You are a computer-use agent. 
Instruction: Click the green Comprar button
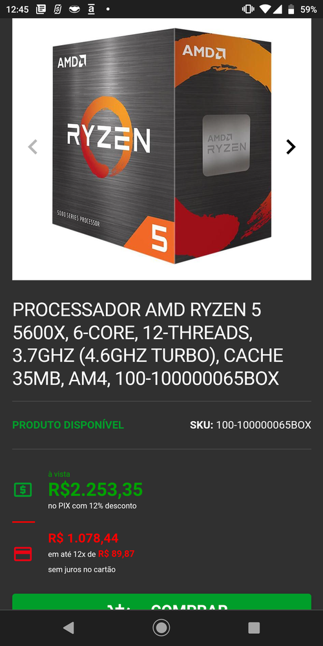point(161,601)
